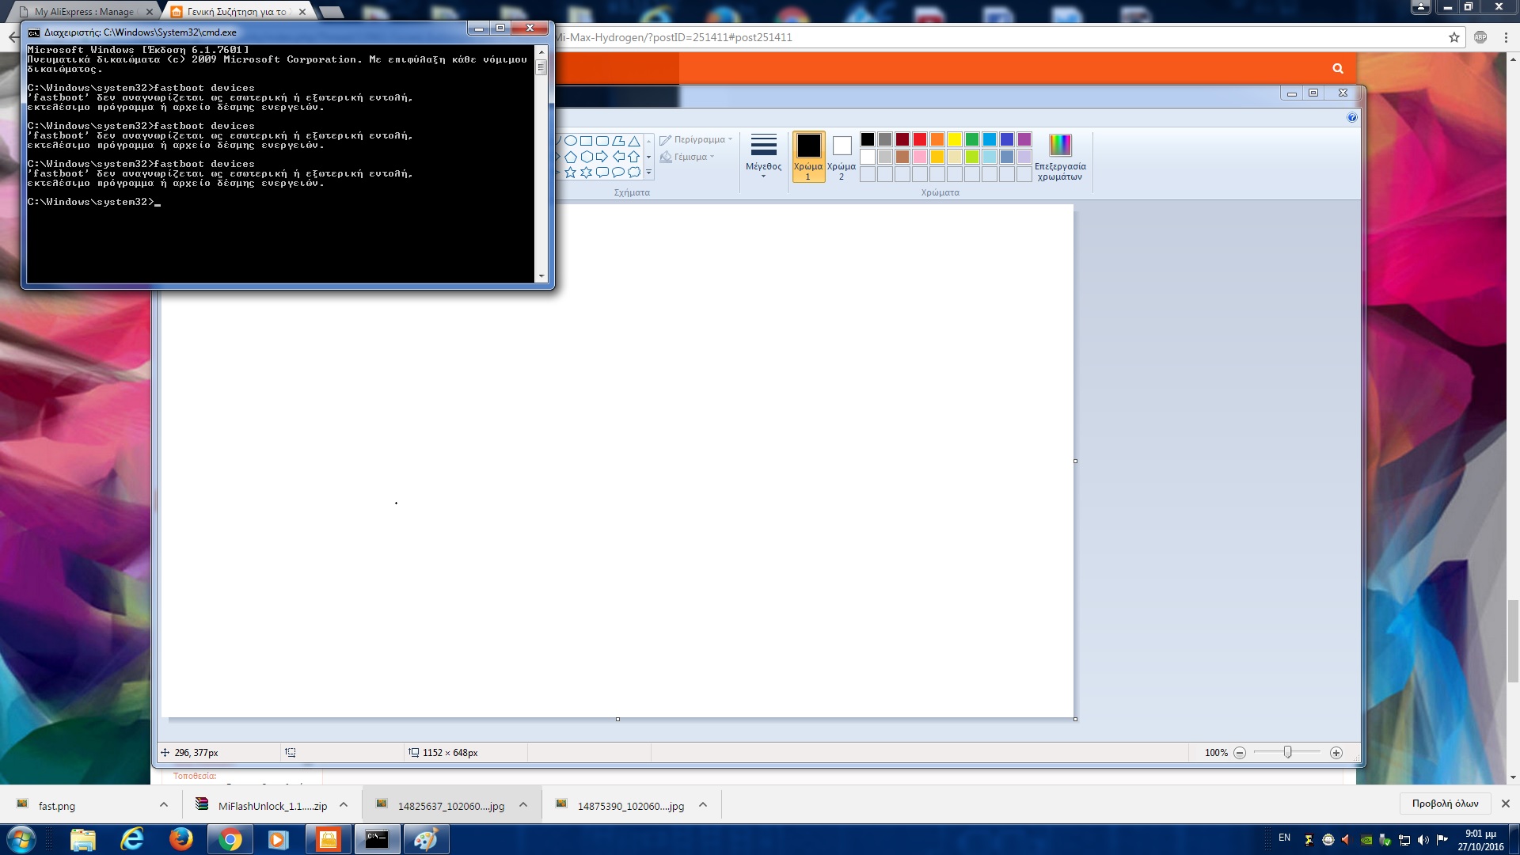Screen dimensions: 1520x855
Task: Select the triangle shape in Paint
Action: coord(634,141)
